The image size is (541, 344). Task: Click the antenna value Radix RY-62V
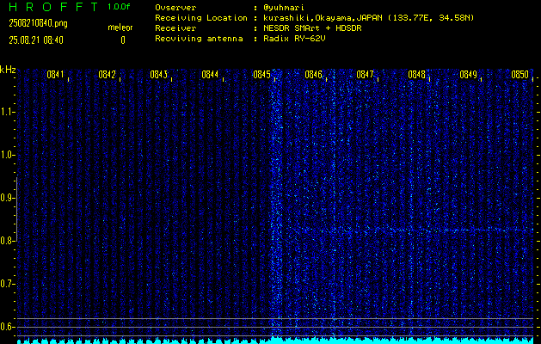294,39
